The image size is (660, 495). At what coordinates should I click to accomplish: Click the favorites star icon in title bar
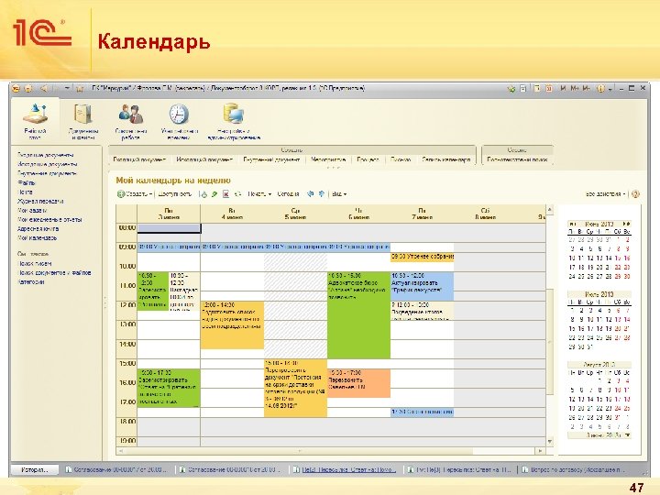tap(80, 88)
